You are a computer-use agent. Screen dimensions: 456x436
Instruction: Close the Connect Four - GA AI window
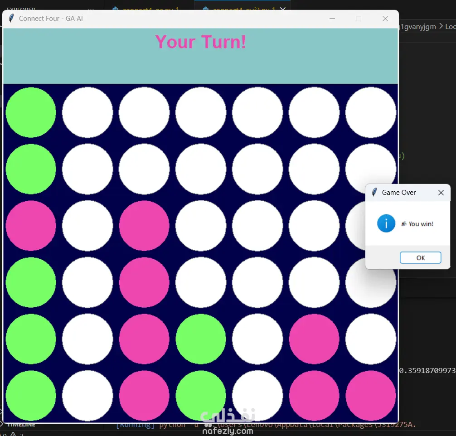[385, 18]
